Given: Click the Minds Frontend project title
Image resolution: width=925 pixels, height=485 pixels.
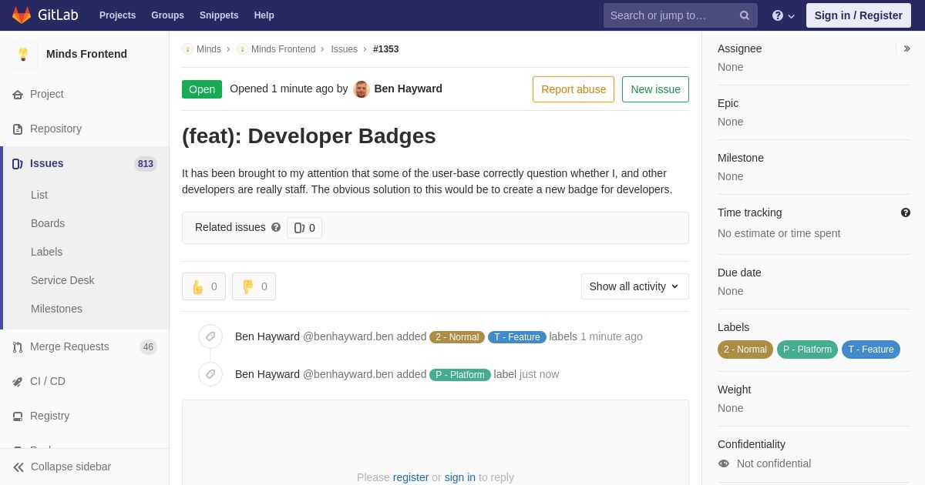Looking at the screenshot, I should pos(86,54).
